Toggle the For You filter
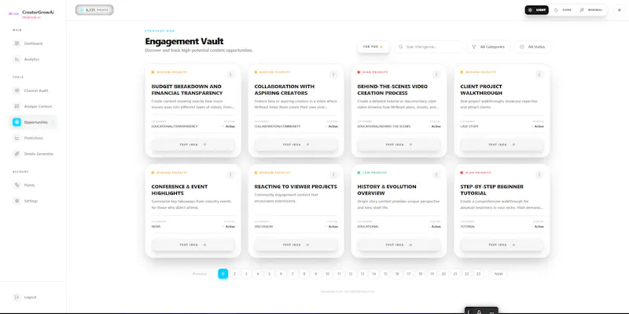 pyautogui.click(x=373, y=47)
